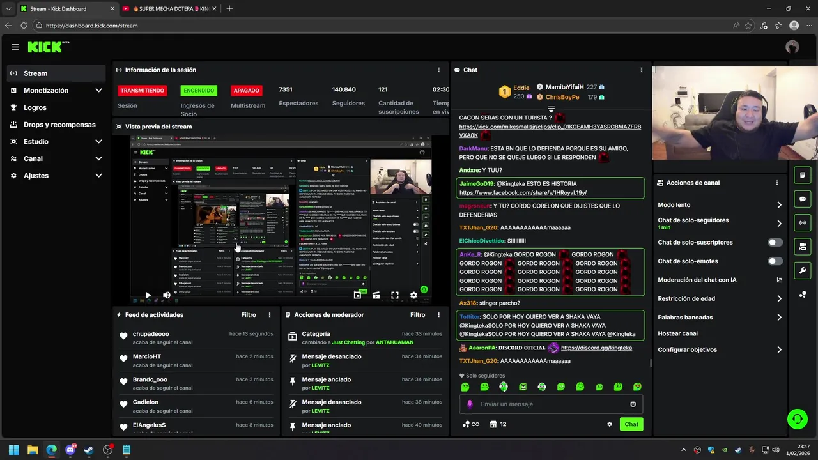The image size is (818, 460).
Task: Click the green Chat send button
Action: (x=631, y=424)
